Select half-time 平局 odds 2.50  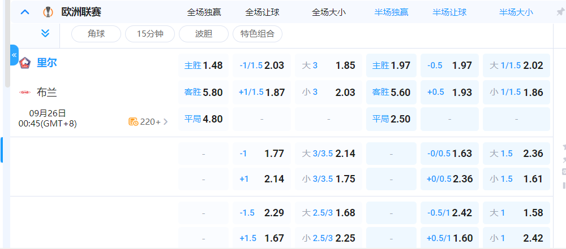391,119
